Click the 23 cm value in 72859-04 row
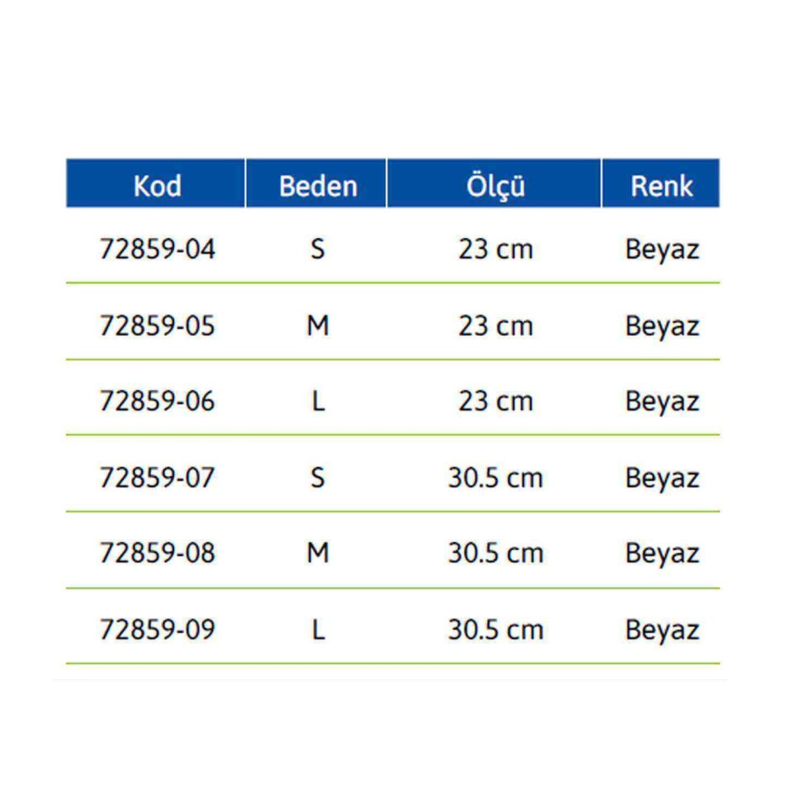 coord(495,249)
